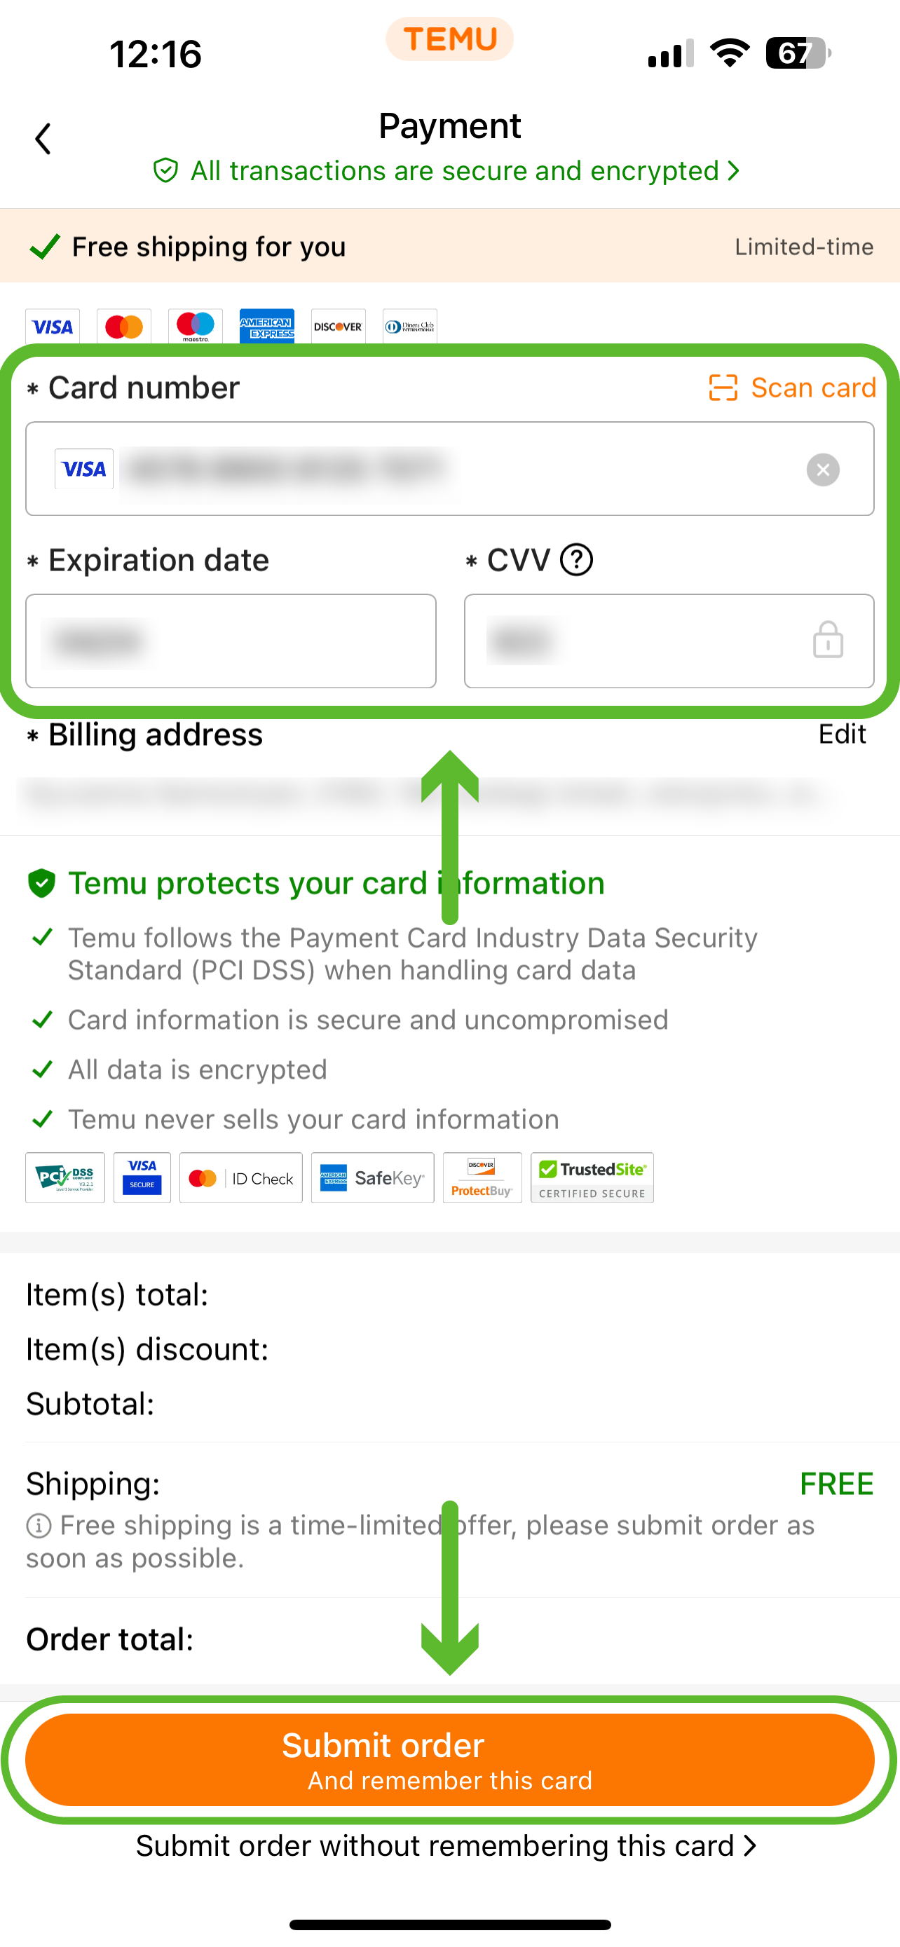
Task: Tap the American Express accepted card logo
Action: tap(267, 327)
